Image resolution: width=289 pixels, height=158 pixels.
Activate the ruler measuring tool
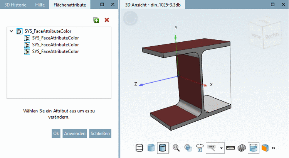click(x=230, y=148)
